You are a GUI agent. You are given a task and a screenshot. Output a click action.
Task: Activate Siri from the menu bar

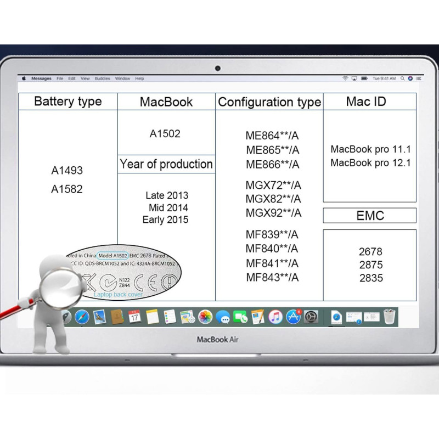coord(410,78)
